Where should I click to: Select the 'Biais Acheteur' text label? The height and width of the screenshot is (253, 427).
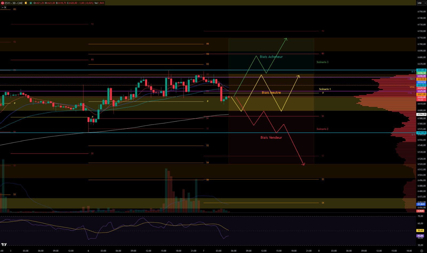point(271,57)
